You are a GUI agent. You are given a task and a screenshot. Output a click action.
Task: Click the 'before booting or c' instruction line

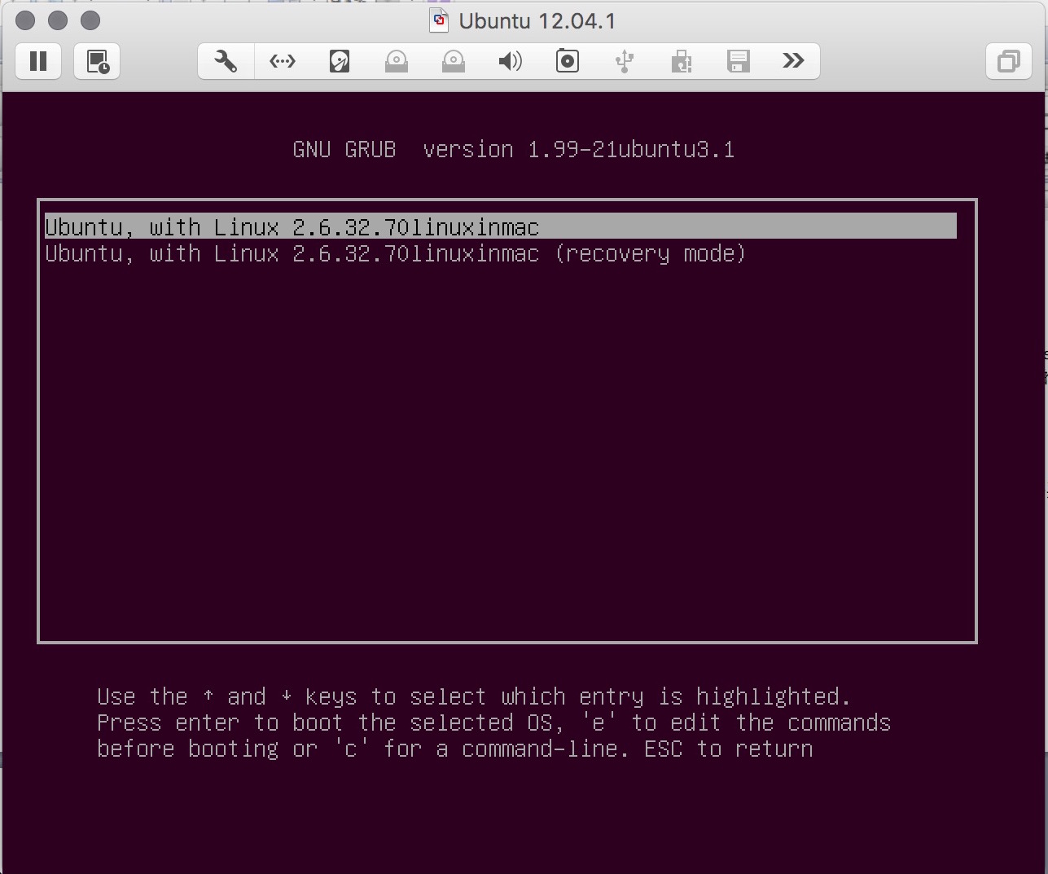click(x=455, y=749)
